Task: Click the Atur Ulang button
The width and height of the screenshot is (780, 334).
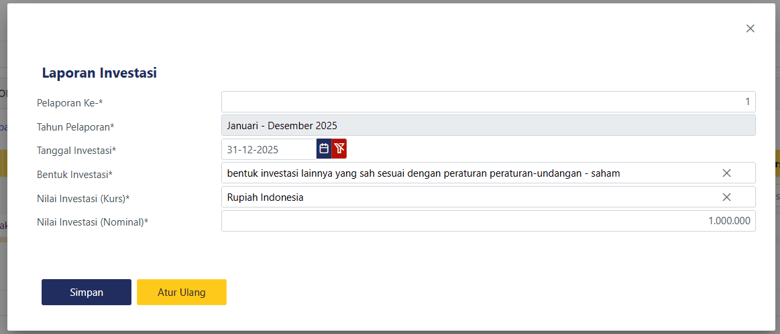Action: [x=182, y=292]
